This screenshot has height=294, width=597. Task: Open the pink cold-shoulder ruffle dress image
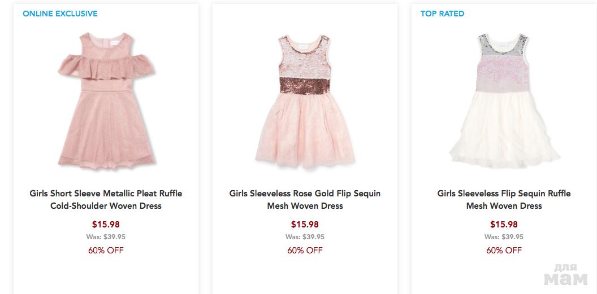click(x=106, y=102)
